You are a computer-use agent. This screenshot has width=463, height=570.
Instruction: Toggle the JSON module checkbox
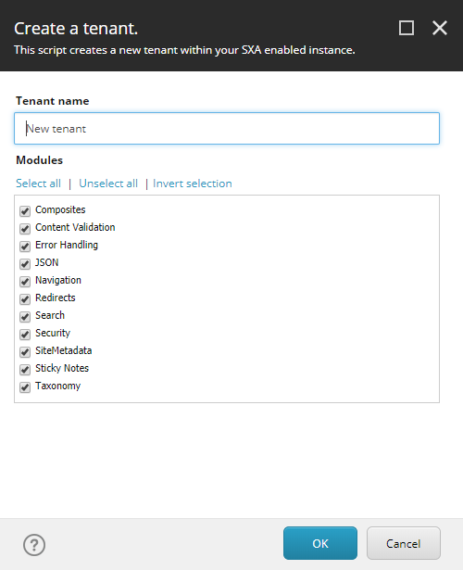point(25,263)
